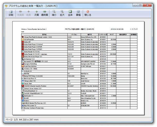157x127 pixels.
Task: Click the page header date stamp
Action: 117,29
